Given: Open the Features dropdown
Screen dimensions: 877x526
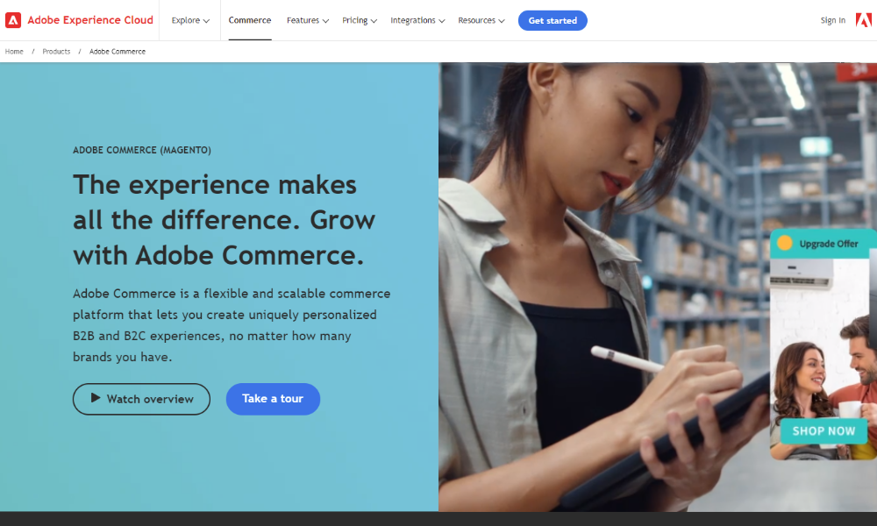Looking at the screenshot, I should [x=308, y=21].
